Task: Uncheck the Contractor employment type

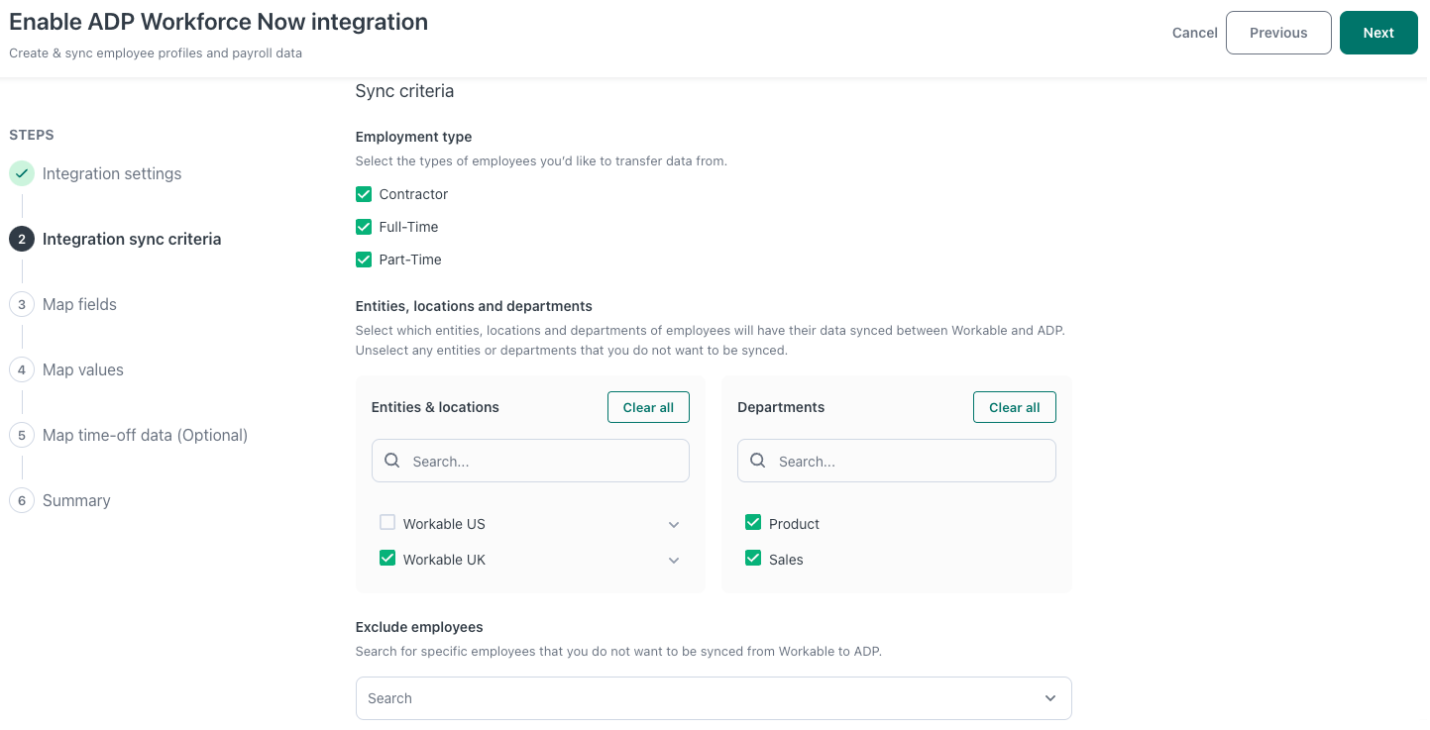Action: coord(364,194)
